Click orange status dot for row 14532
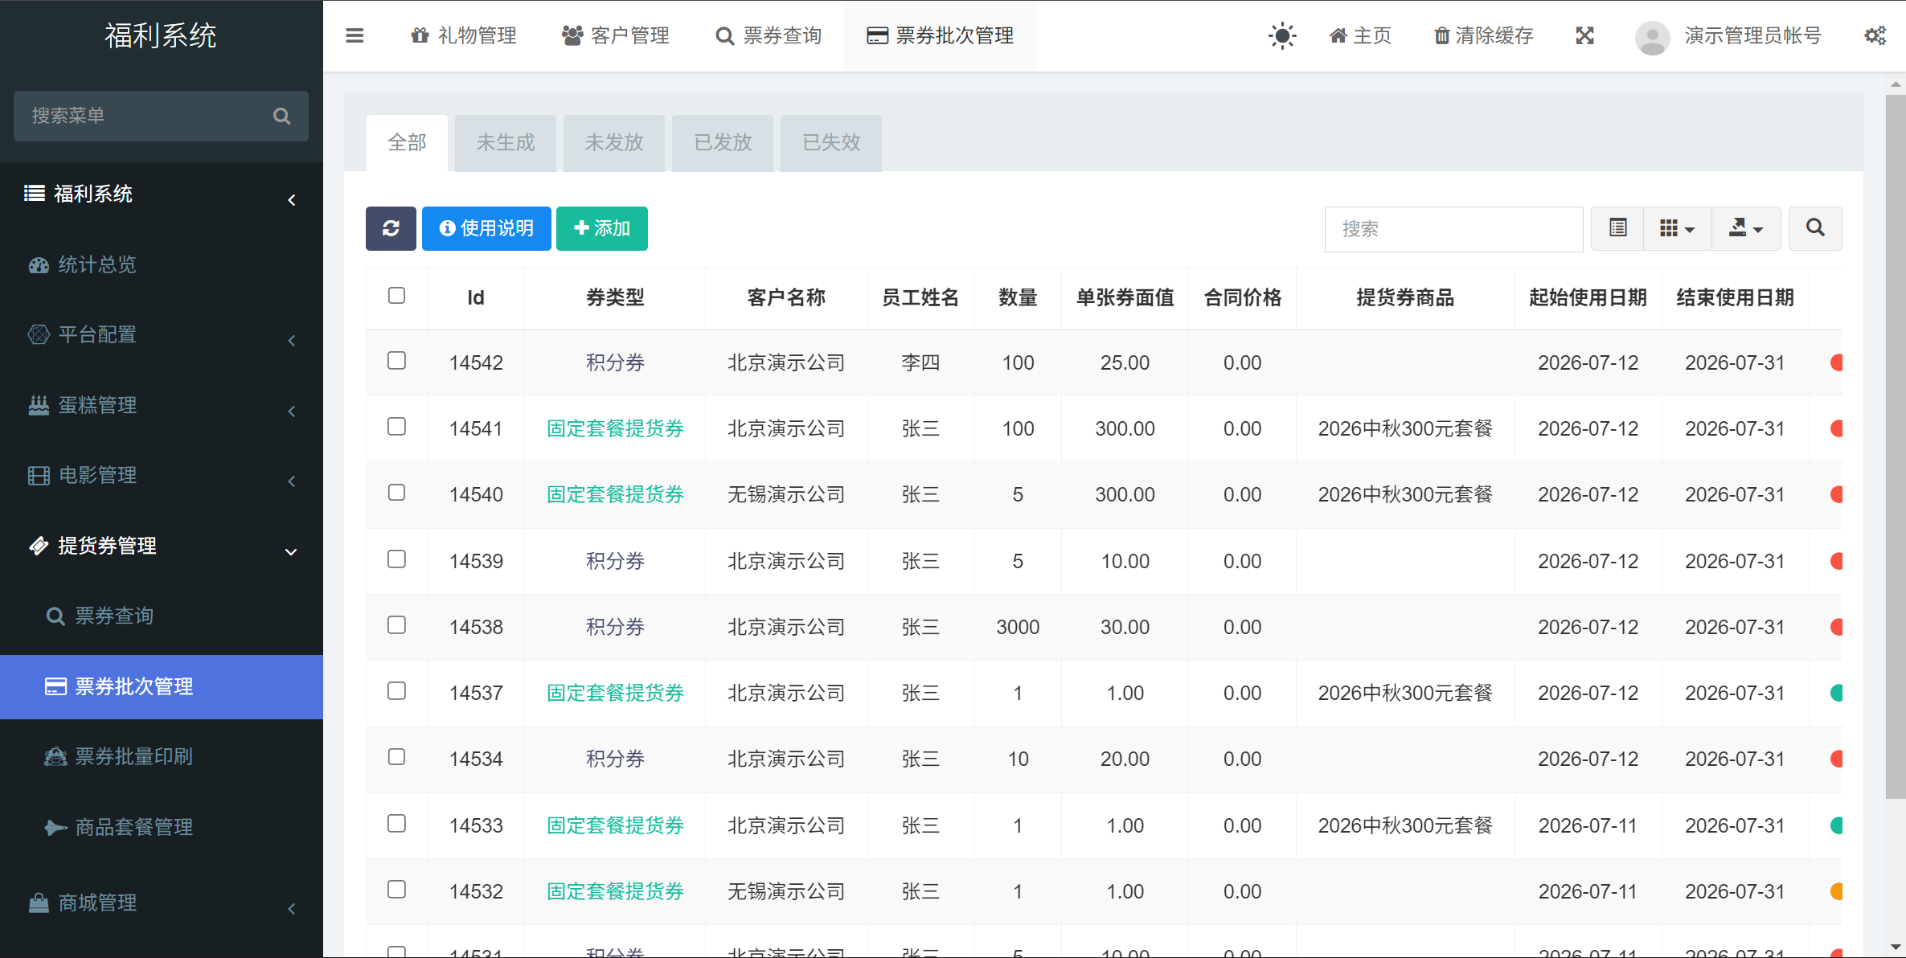 (x=1836, y=891)
